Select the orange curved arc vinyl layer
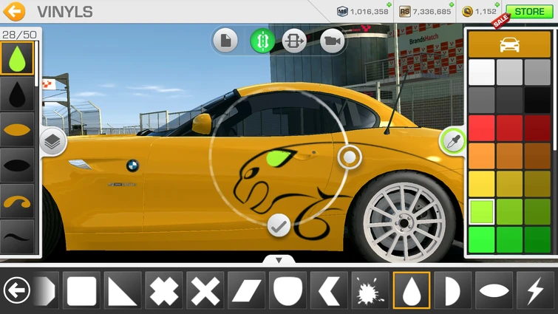Screen dimensions: 558x314 point(17,201)
